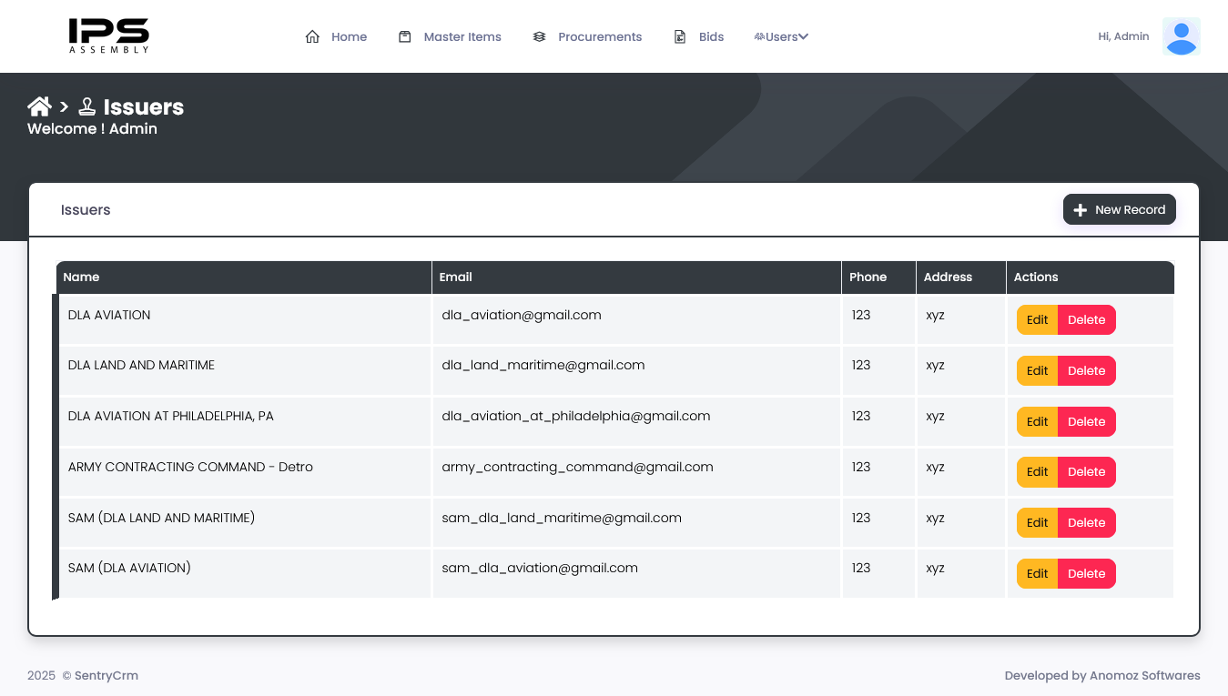Edit the ARMY CONTRACTING COMMAND record

(1036, 471)
